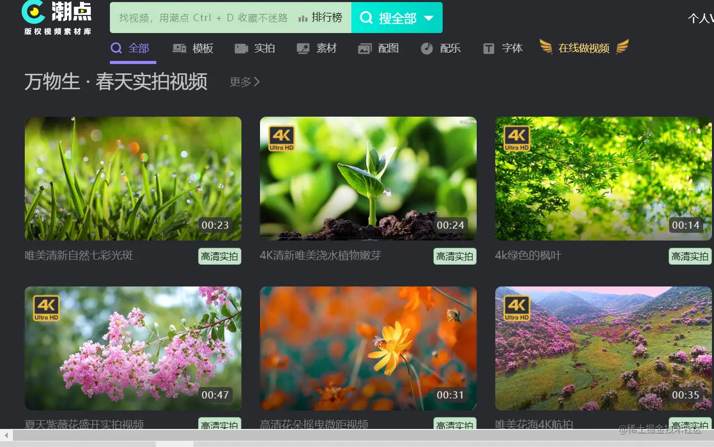Click the magnifier icon on 搜全部 button
This screenshot has width=714, height=447.
[x=366, y=17]
